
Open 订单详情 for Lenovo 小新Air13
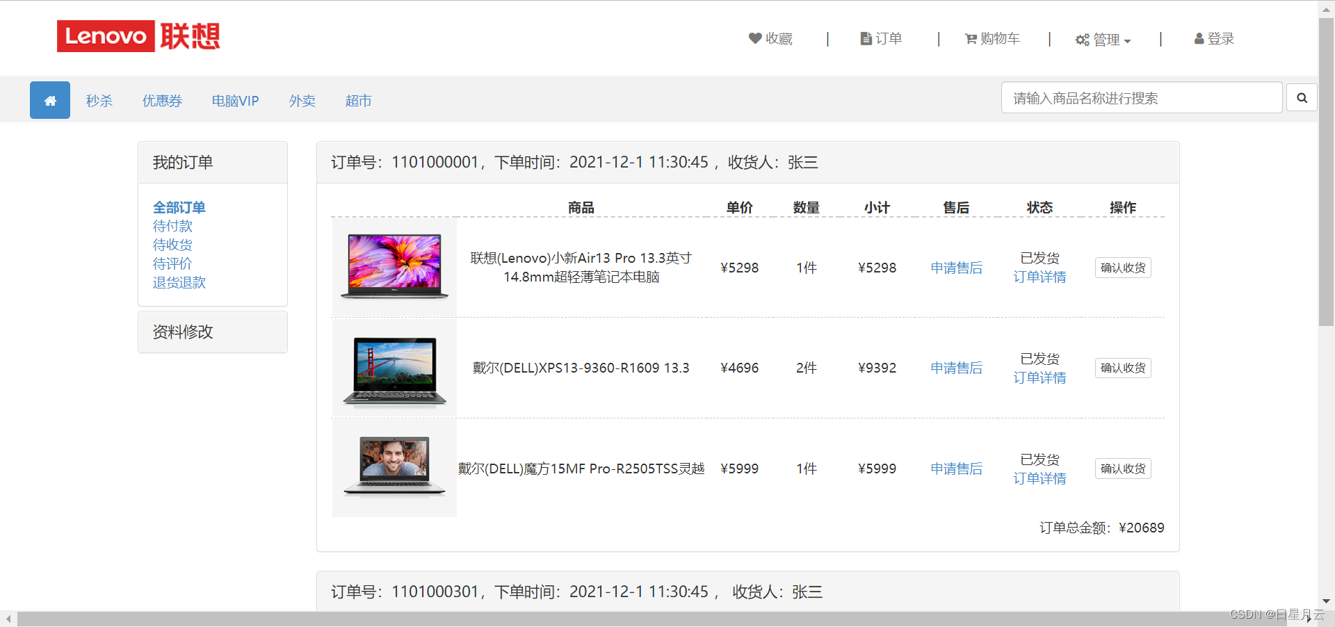tap(1039, 277)
